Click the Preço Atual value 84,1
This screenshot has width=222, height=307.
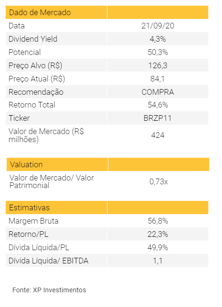(x=157, y=79)
